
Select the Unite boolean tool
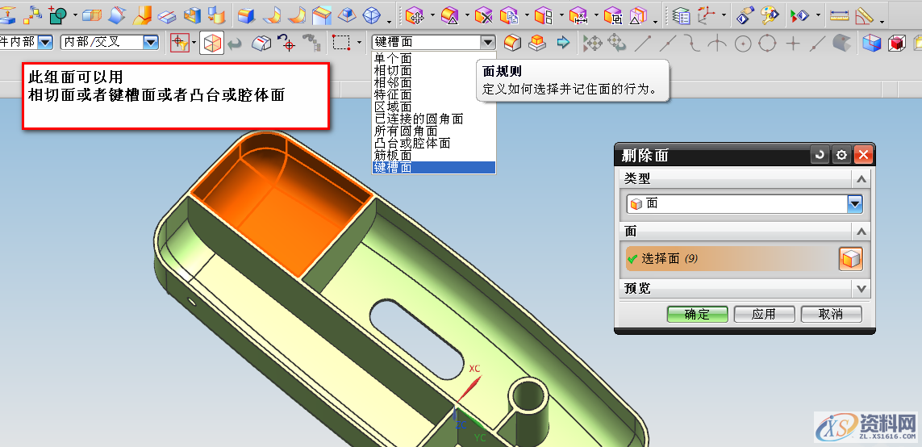click(58, 14)
